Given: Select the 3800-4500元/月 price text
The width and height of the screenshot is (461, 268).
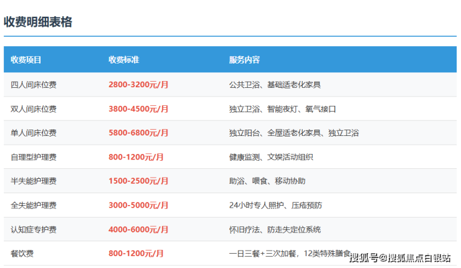Looking at the screenshot, I should click(138, 108).
